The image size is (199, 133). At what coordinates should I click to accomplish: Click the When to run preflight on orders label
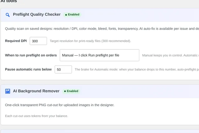(x=31, y=55)
